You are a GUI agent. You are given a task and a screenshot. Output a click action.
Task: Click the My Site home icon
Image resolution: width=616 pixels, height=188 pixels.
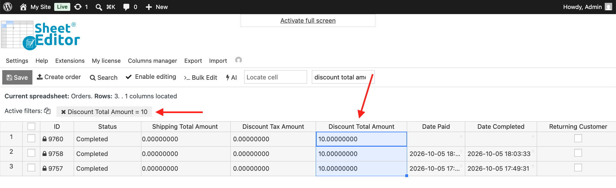click(x=23, y=7)
